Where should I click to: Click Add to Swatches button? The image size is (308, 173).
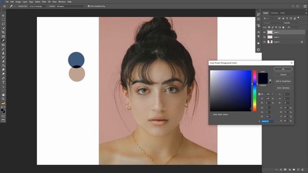tap(283, 81)
